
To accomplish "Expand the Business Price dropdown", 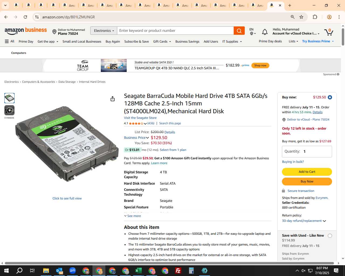I will click(136, 138).
